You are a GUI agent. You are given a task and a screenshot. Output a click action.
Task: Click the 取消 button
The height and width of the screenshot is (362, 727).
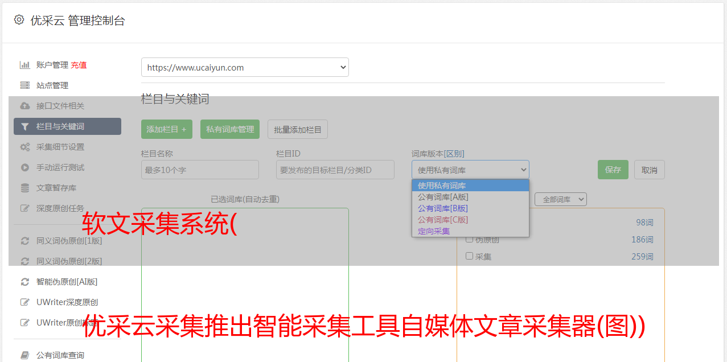[650, 170]
